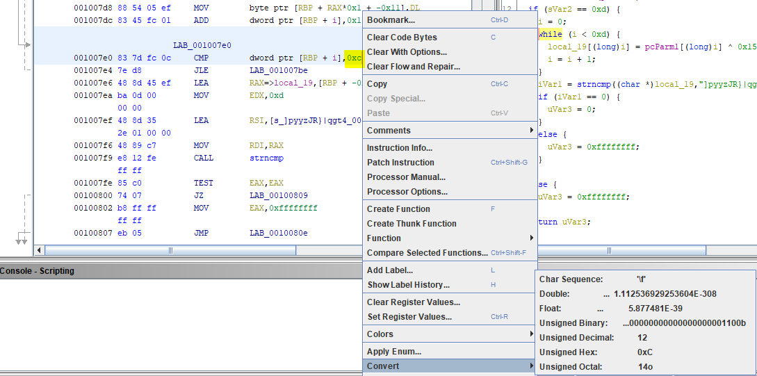Expand the Colors submenu
The width and height of the screenshot is (757, 376).
click(x=450, y=334)
